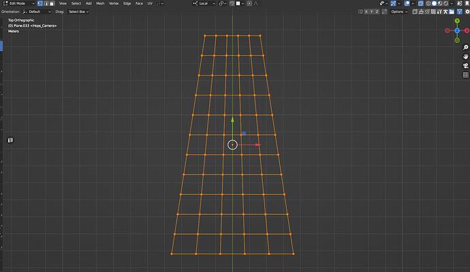Open the Edit Mode dropdown

click(x=18, y=3)
